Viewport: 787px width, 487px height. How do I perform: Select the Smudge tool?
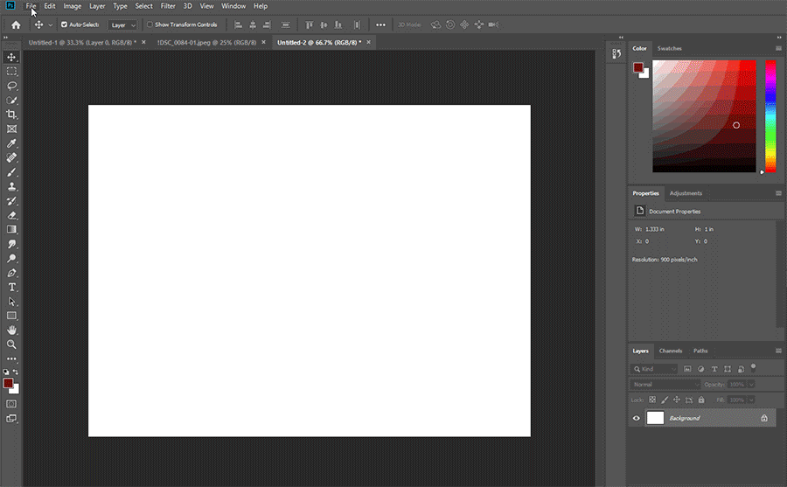point(11,244)
